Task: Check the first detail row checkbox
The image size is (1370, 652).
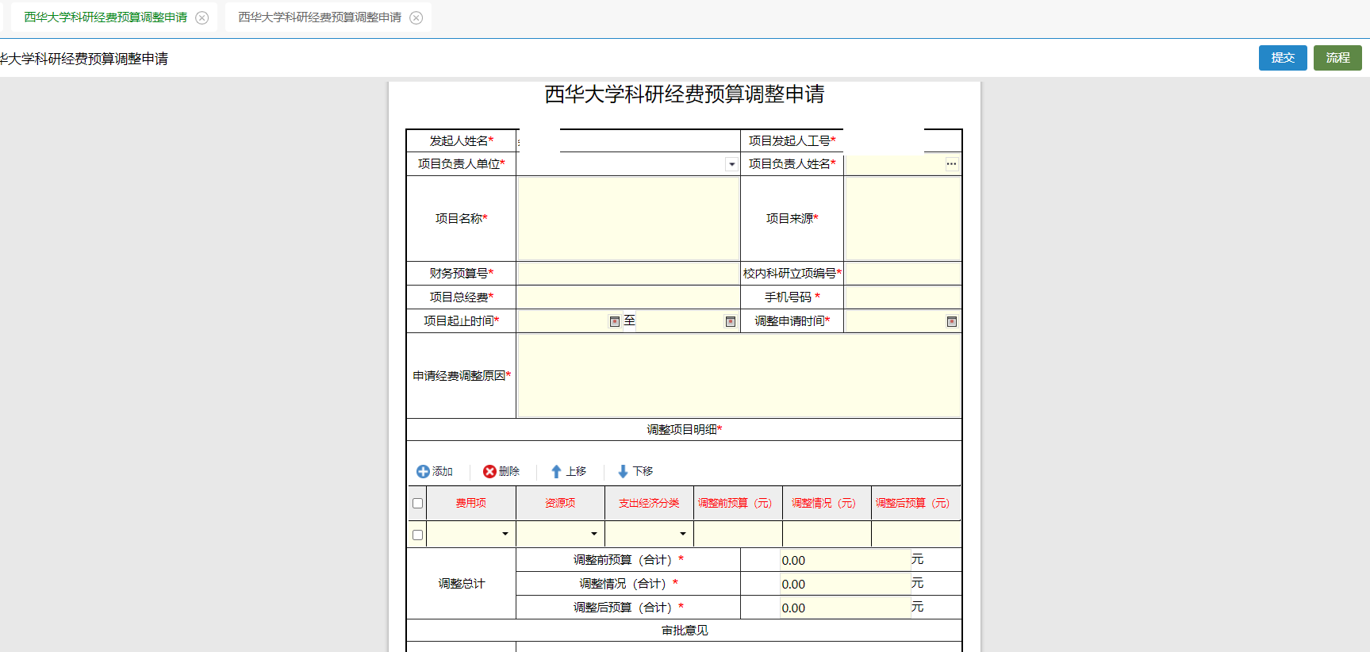Action: tap(418, 535)
